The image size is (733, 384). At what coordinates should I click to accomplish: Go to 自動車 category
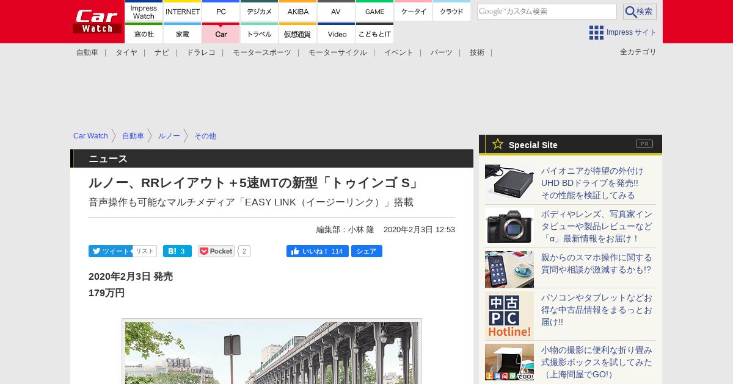[87, 52]
